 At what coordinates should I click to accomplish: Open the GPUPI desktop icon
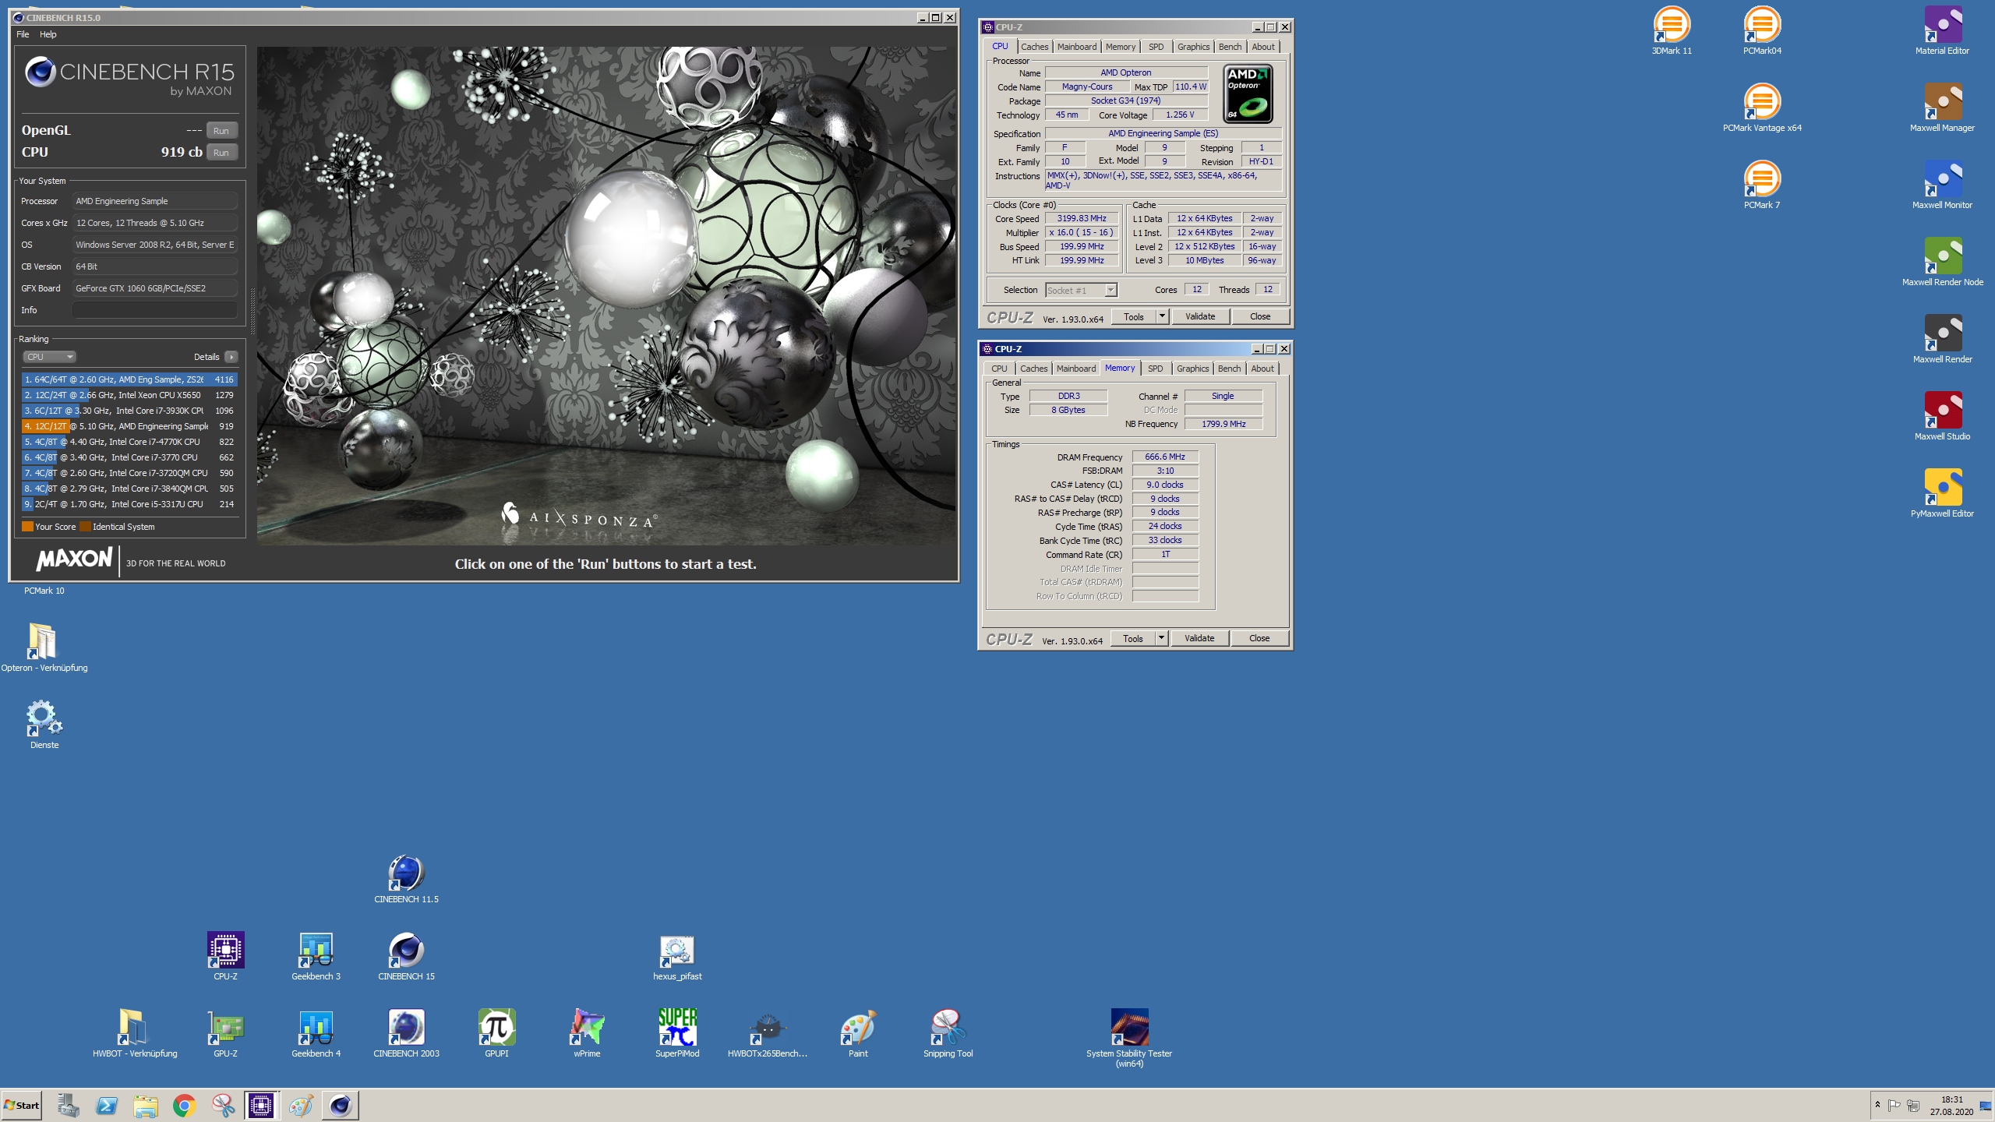[496, 1033]
